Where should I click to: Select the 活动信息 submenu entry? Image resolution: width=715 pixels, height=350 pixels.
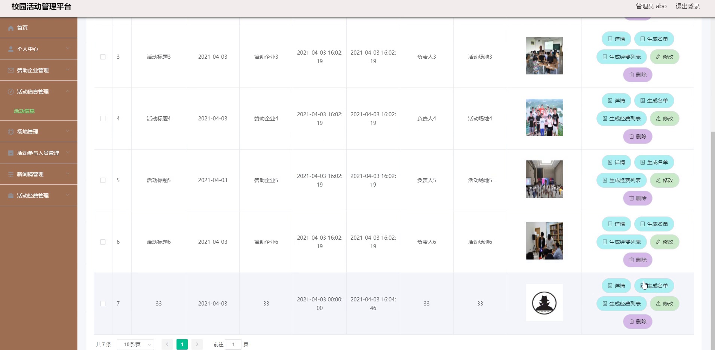(x=24, y=111)
